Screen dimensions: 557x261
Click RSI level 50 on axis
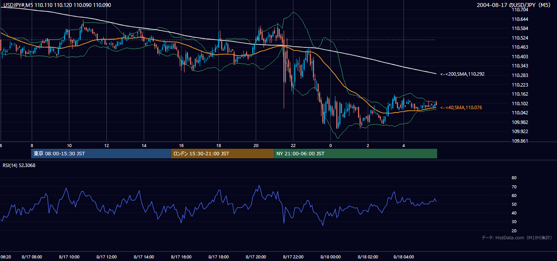(514, 204)
